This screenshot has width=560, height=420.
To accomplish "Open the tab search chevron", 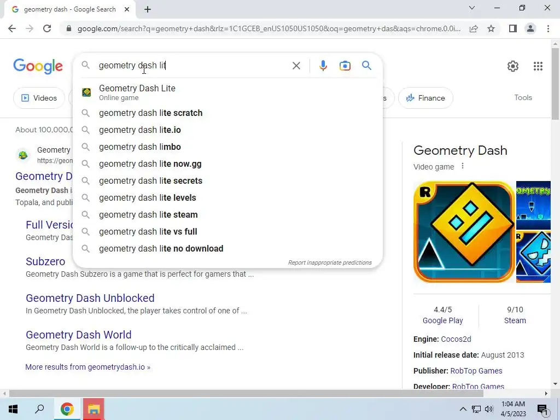I will pyautogui.click(x=472, y=8).
